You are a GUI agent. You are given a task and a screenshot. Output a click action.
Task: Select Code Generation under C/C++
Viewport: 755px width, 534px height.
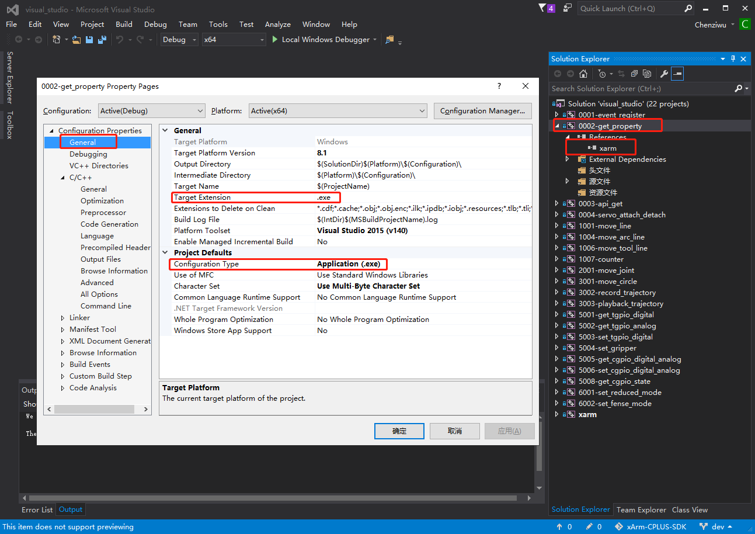(x=109, y=224)
